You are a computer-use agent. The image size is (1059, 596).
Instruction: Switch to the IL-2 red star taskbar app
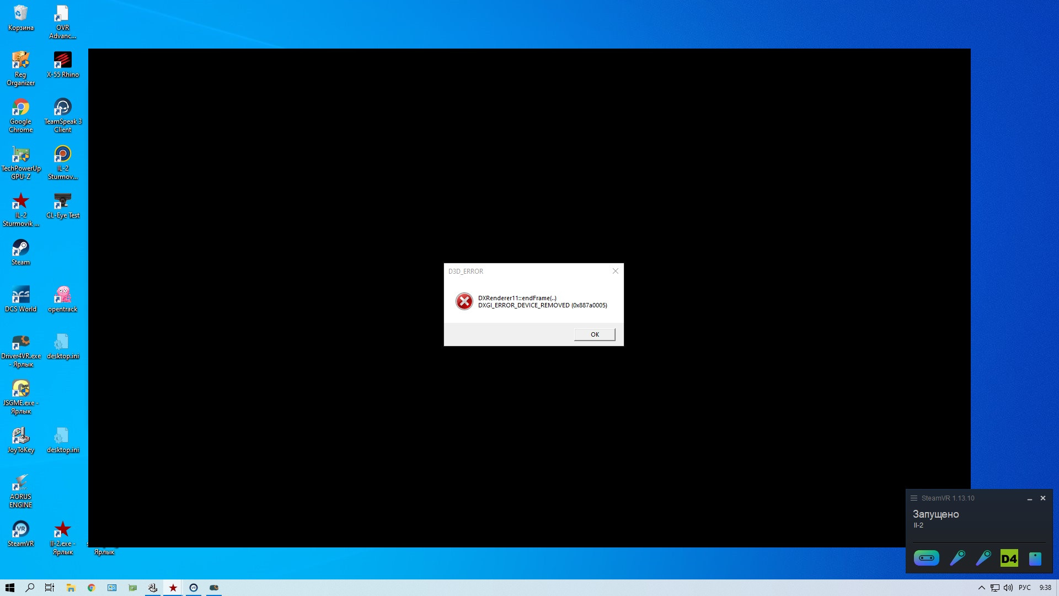pyautogui.click(x=173, y=588)
